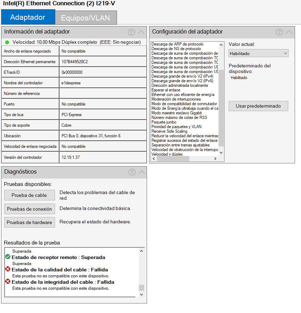This screenshot has width=301, height=313.
Task: Click the Tipo de soporte value Cobre
Action: coord(66,125)
